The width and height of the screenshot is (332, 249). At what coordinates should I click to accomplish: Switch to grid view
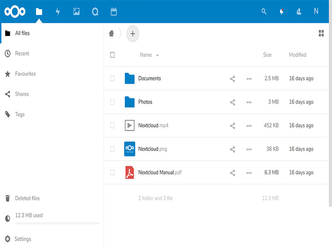[x=321, y=33]
